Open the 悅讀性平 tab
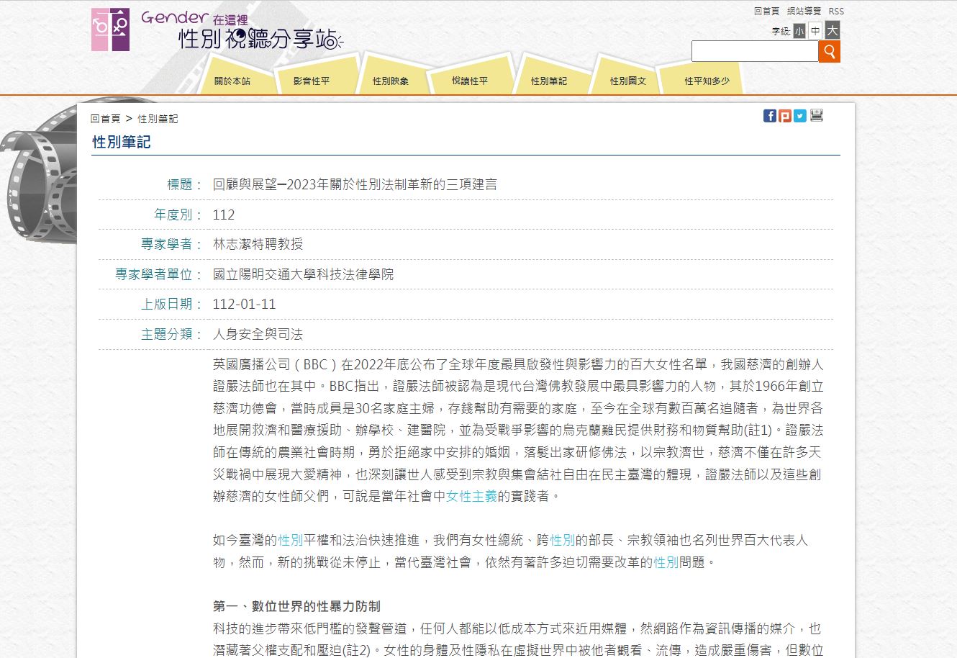The image size is (957, 658). point(470,81)
